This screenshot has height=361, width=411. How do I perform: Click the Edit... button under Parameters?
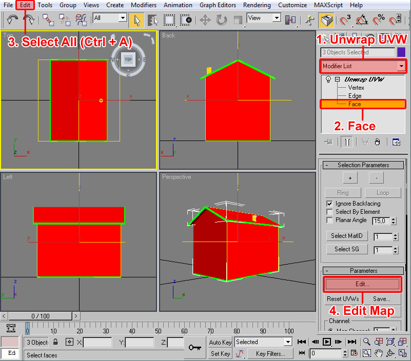click(x=362, y=284)
